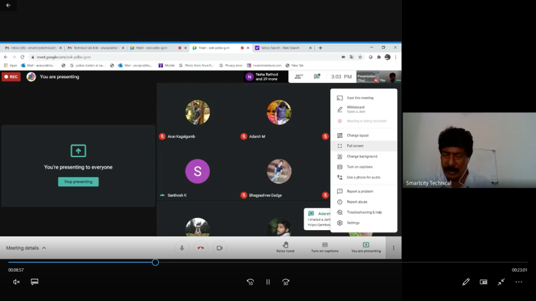
Task: Open Whiteboard from the menu
Action: coord(364,109)
